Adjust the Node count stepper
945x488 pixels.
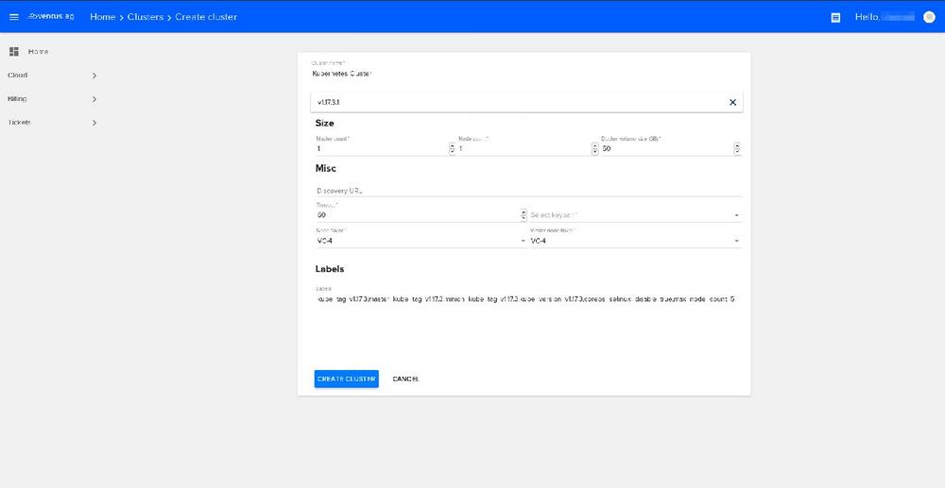[594, 148]
